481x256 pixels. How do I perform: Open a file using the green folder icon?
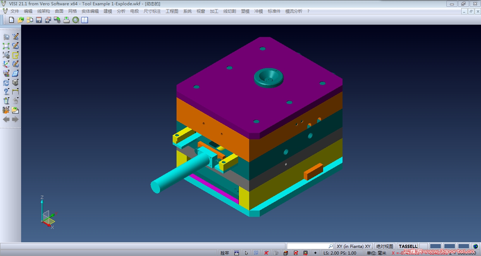click(21, 20)
